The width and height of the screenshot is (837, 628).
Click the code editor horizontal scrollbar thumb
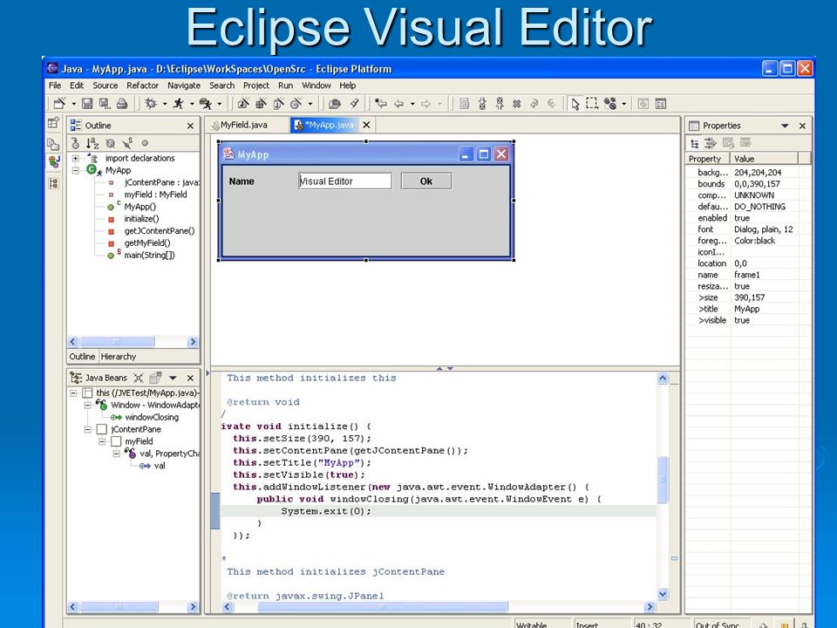(383, 607)
